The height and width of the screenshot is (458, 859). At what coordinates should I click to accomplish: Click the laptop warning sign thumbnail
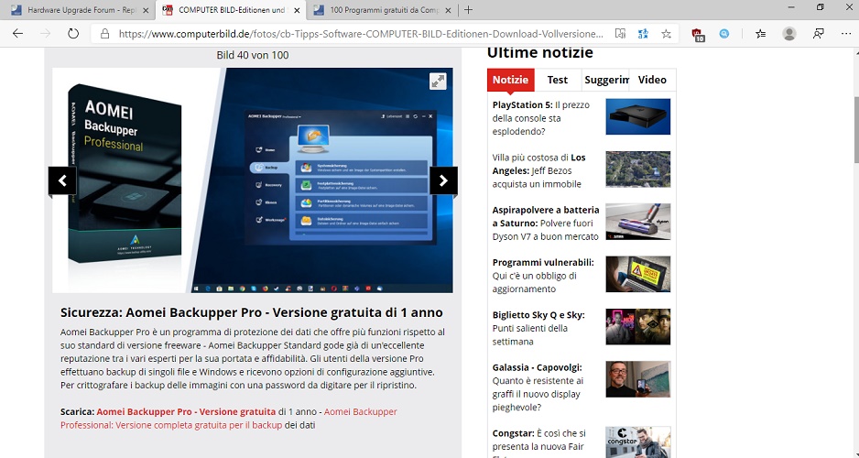(637, 274)
